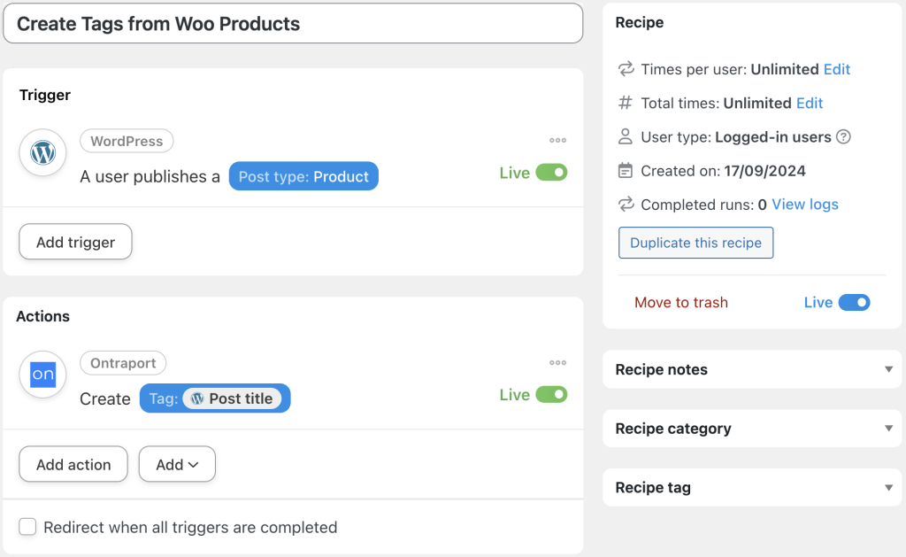The image size is (906, 557).
Task: Open the Add dropdown in Actions
Action: coord(176,463)
